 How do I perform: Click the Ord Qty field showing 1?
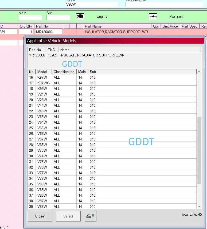pos(26,32)
